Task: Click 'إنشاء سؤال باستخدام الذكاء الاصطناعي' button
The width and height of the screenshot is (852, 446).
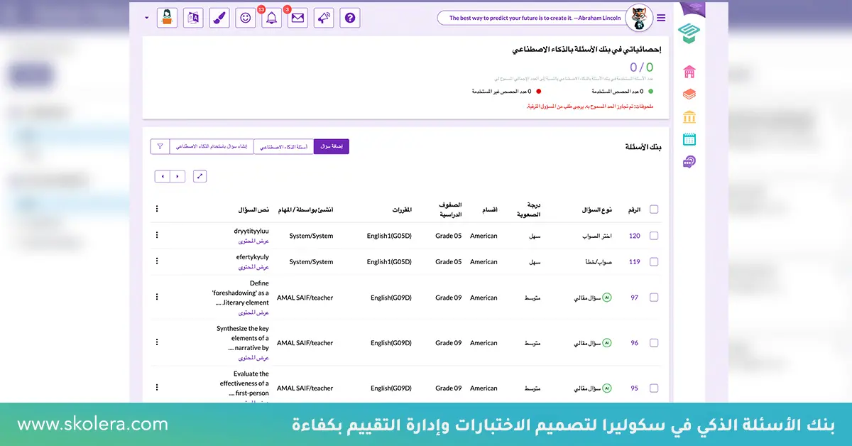Action: pos(211,146)
